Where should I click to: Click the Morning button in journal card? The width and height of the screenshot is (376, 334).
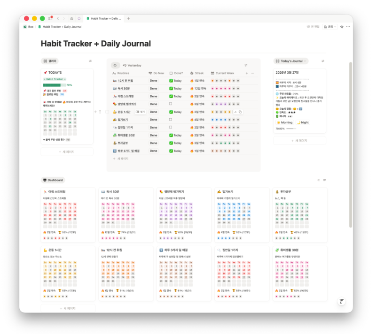click(x=285, y=122)
